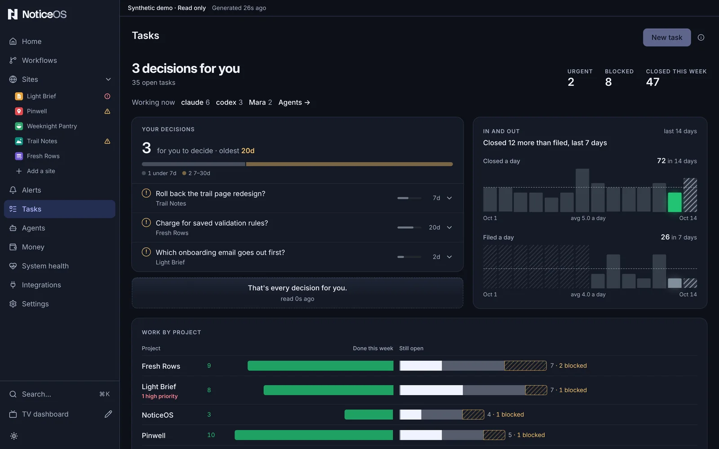Expand the Which onboarding email decision chevron
Image resolution: width=719 pixels, height=449 pixels.
449,257
